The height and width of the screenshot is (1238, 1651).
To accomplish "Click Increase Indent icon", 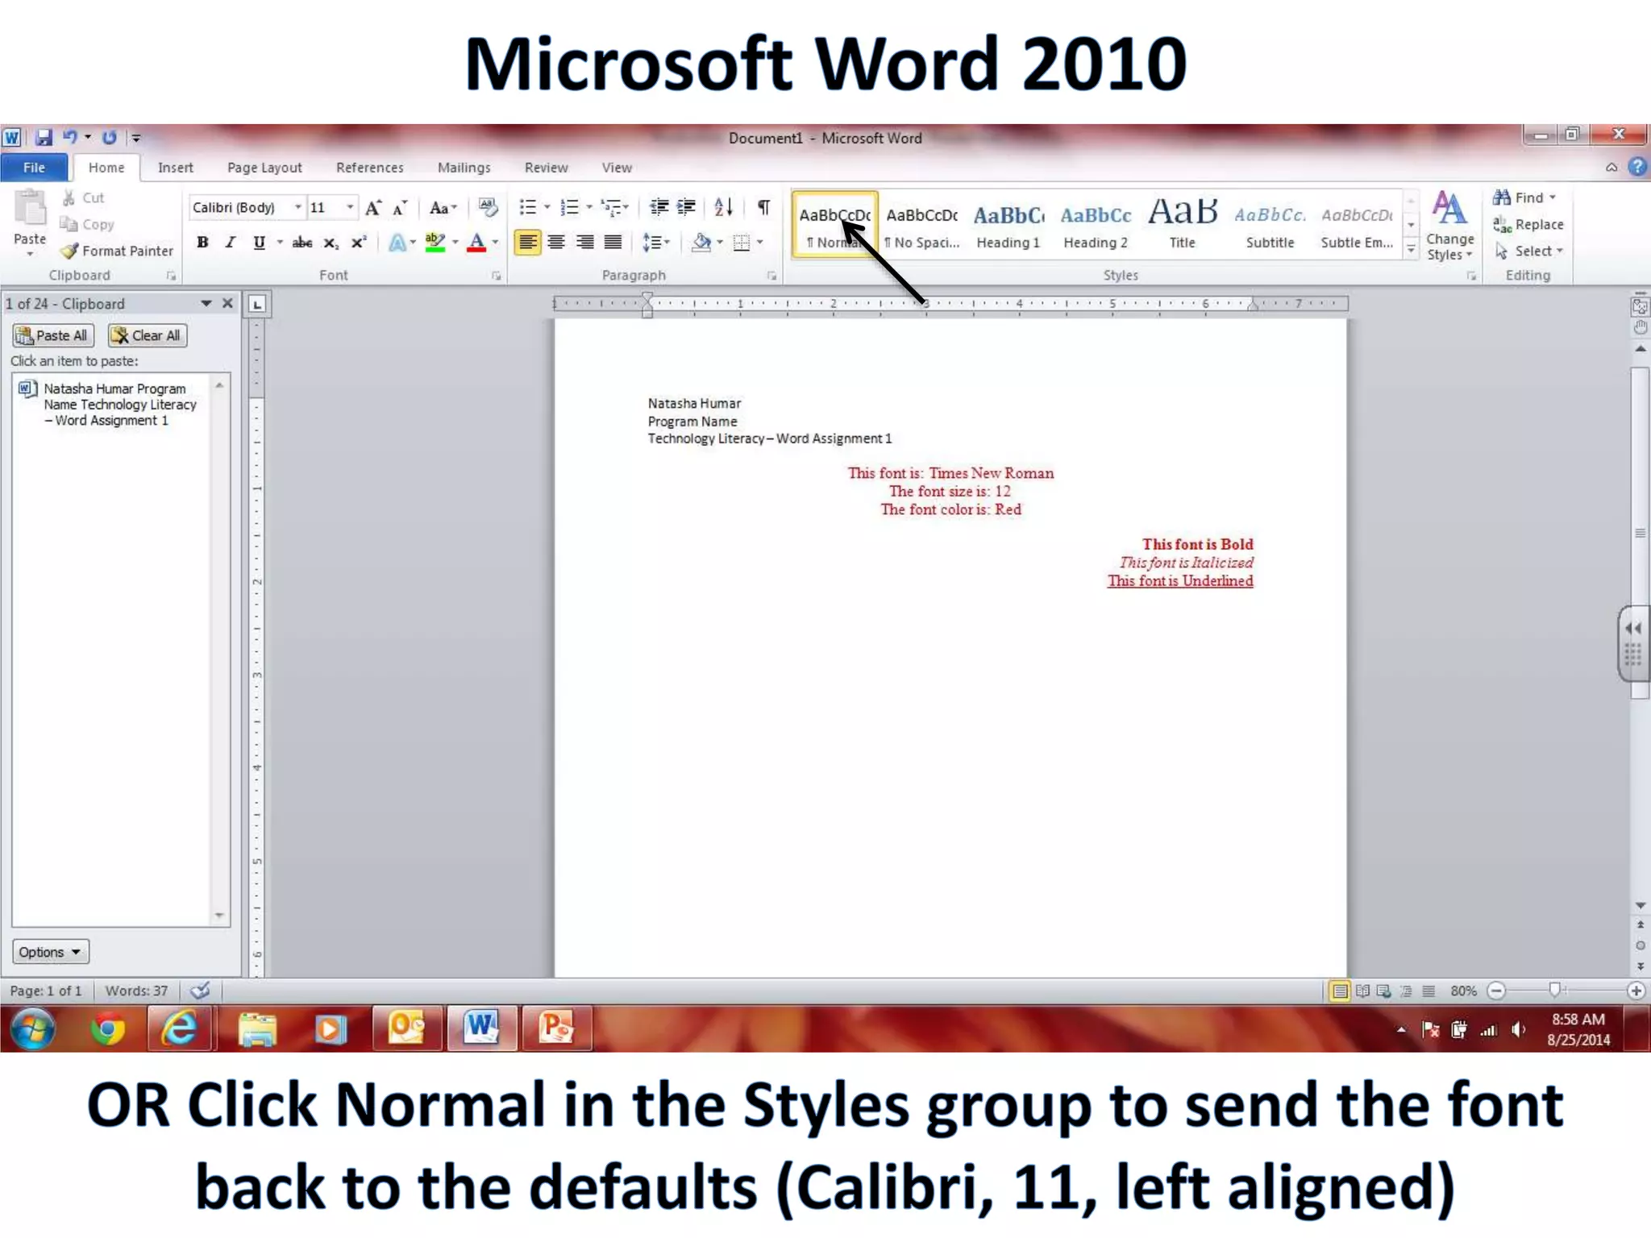I will coord(686,207).
